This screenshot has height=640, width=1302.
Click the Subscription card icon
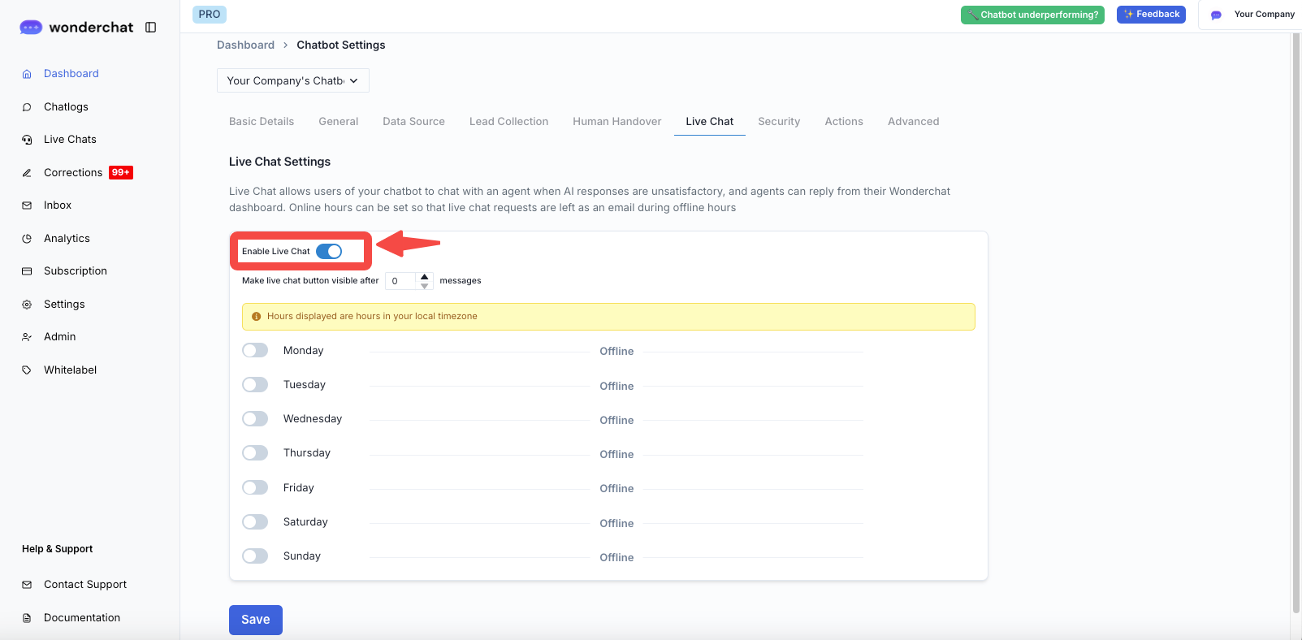coord(27,271)
